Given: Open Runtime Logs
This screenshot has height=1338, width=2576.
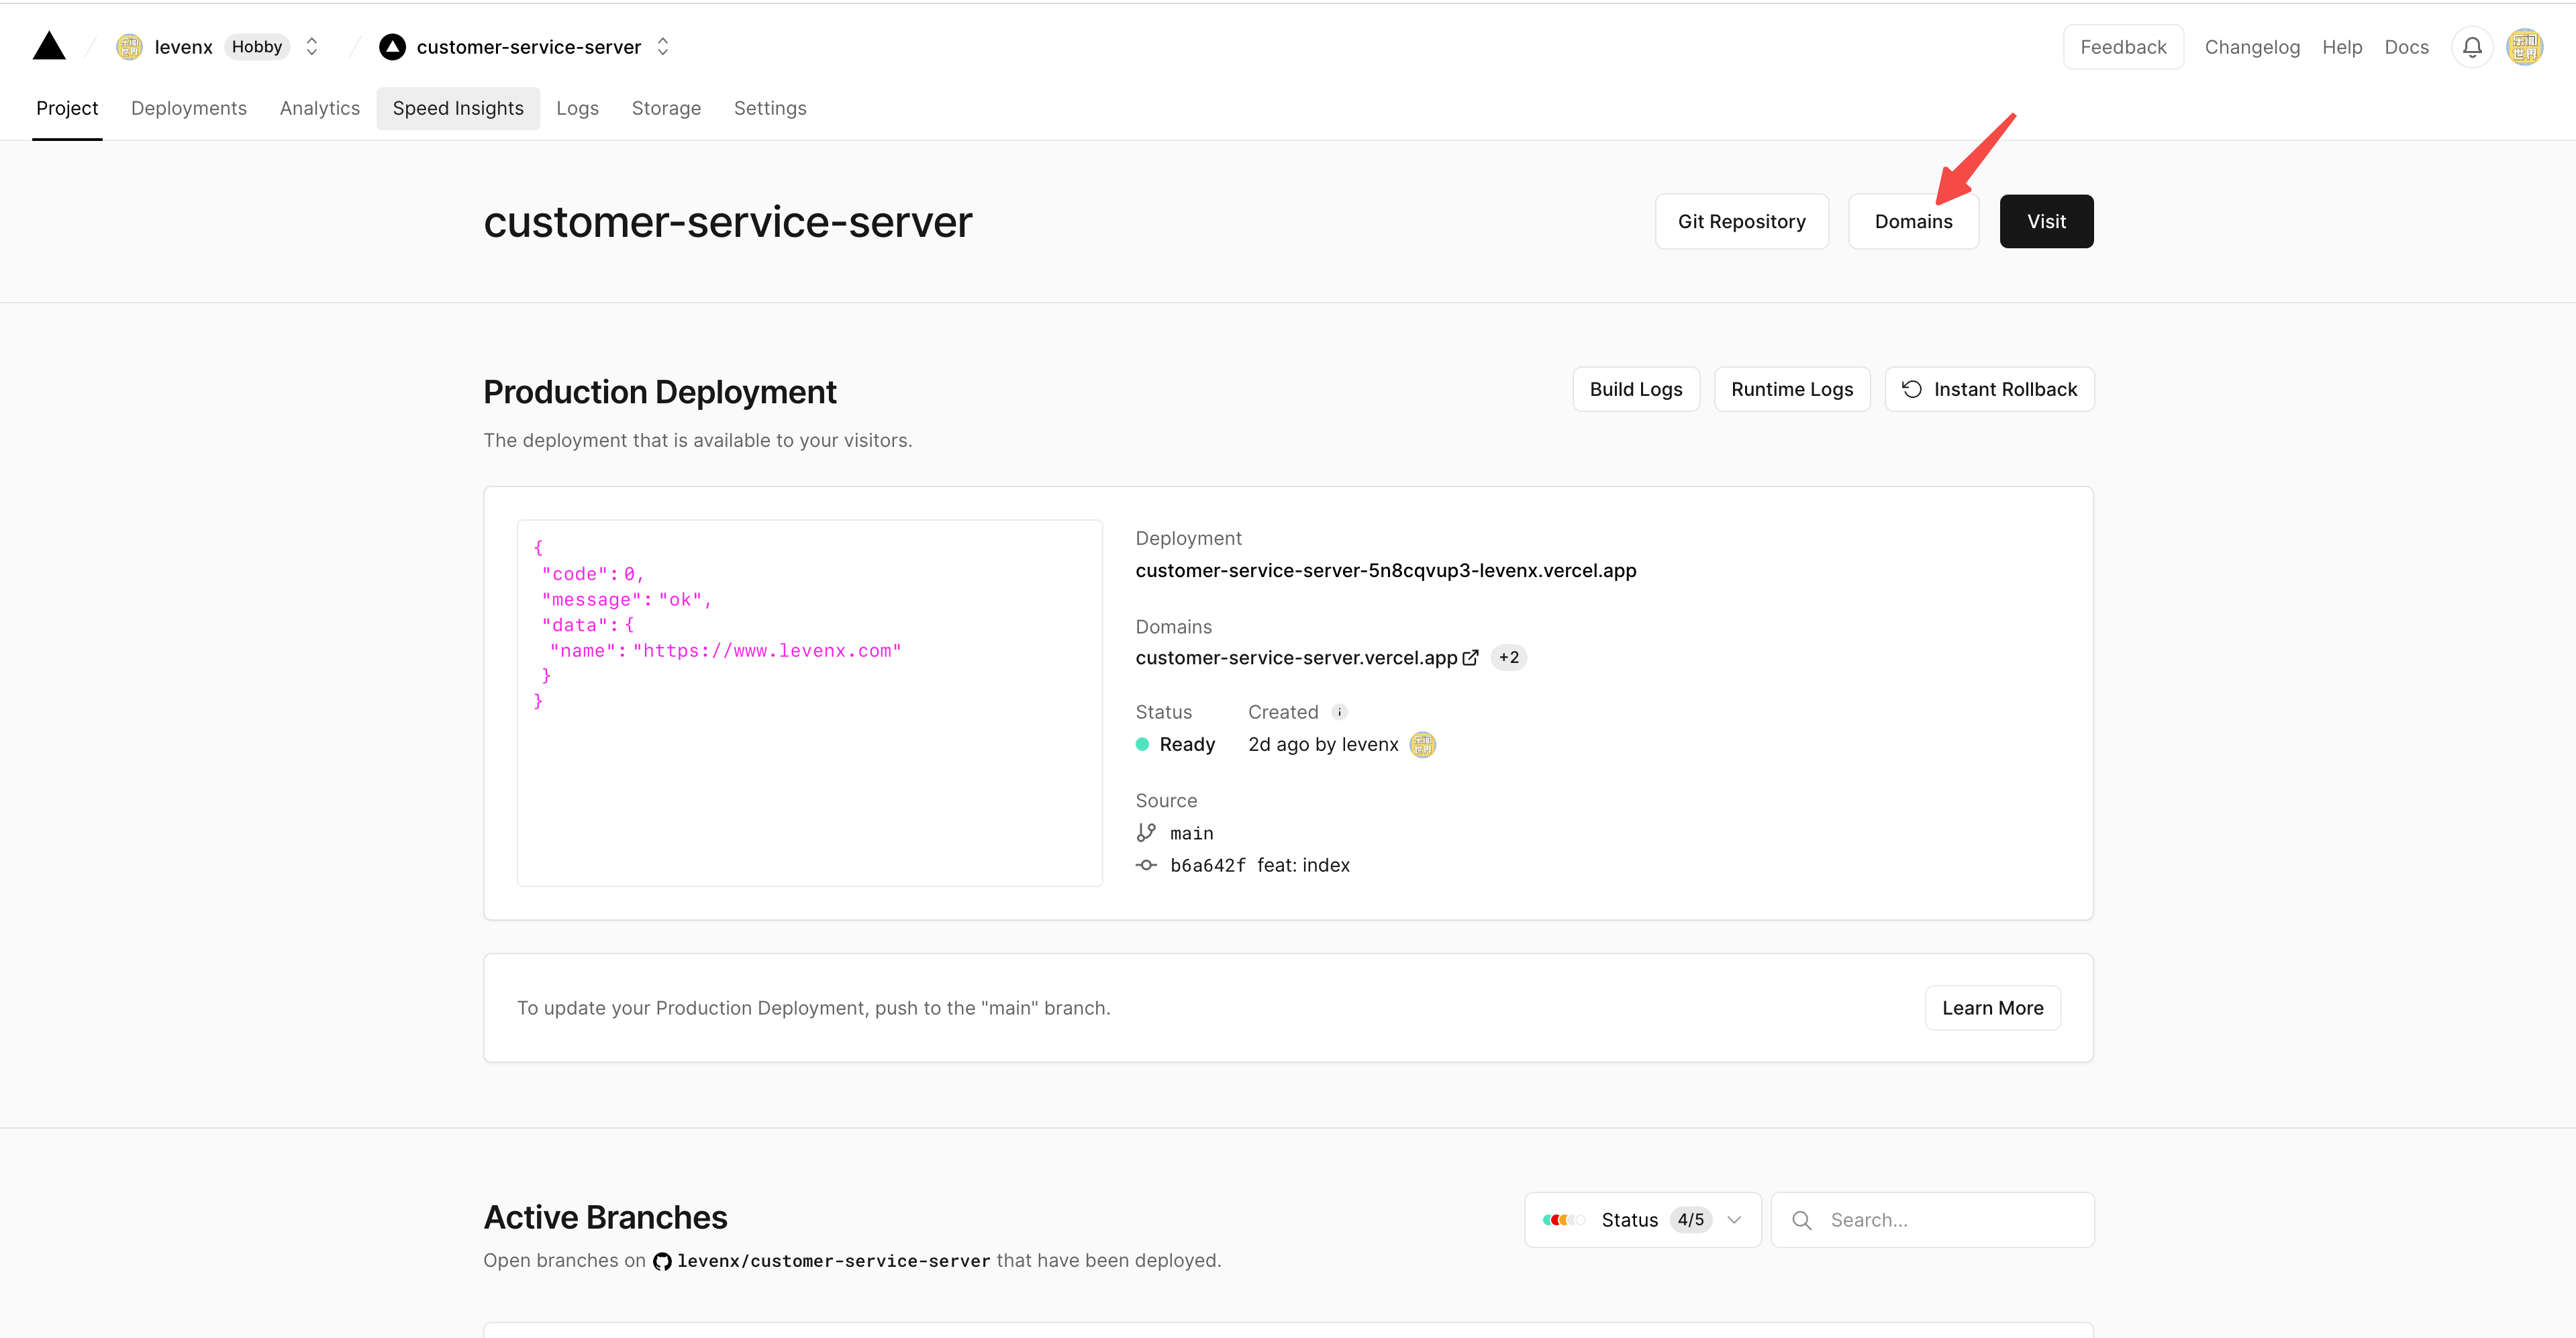Looking at the screenshot, I should click(1792, 389).
